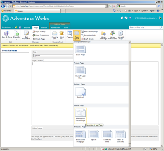Click the ribbon edit page icon beside Browse
Viewport: 164px width, 151px height.
coord(20,27)
